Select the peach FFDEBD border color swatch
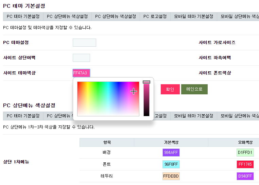Screen dimensions: 259x185 point(171,176)
